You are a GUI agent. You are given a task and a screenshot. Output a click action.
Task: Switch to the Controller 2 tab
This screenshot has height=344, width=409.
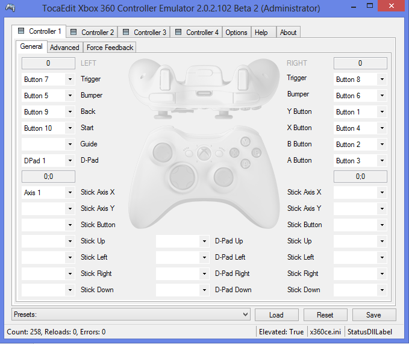click(92, 32)
